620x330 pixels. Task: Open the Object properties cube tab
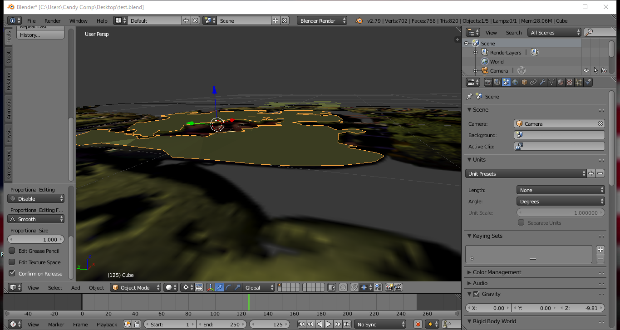(524, 82)
